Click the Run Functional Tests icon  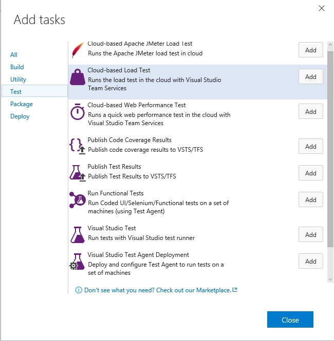point(78,200)
